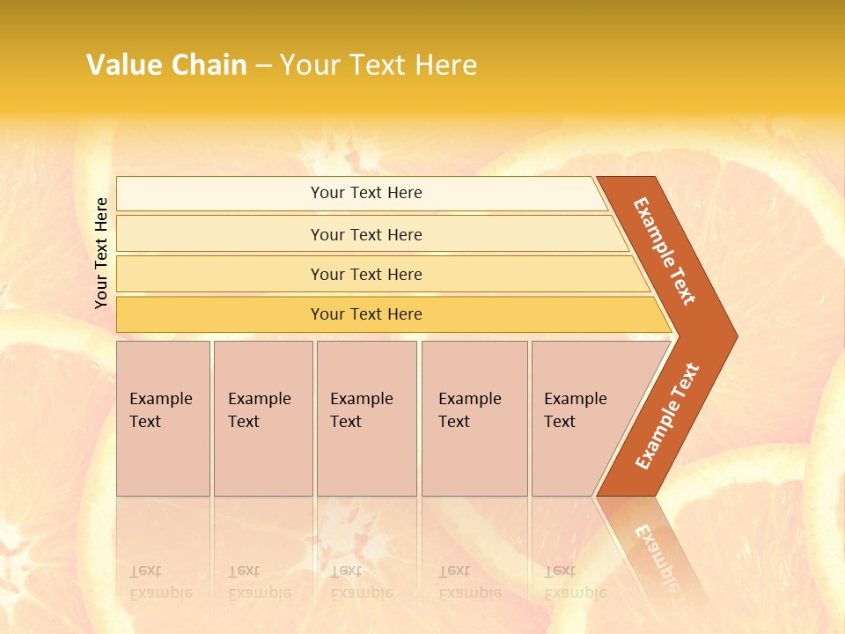Click the slide title beginning "Value Chain"
Viewport: 845px width, 634px height.
pyautogui.click(x=282, y=65)
